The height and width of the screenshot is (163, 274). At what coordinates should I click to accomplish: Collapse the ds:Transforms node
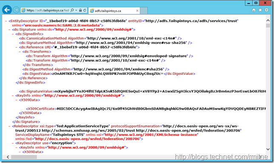[x=20, y=52]
